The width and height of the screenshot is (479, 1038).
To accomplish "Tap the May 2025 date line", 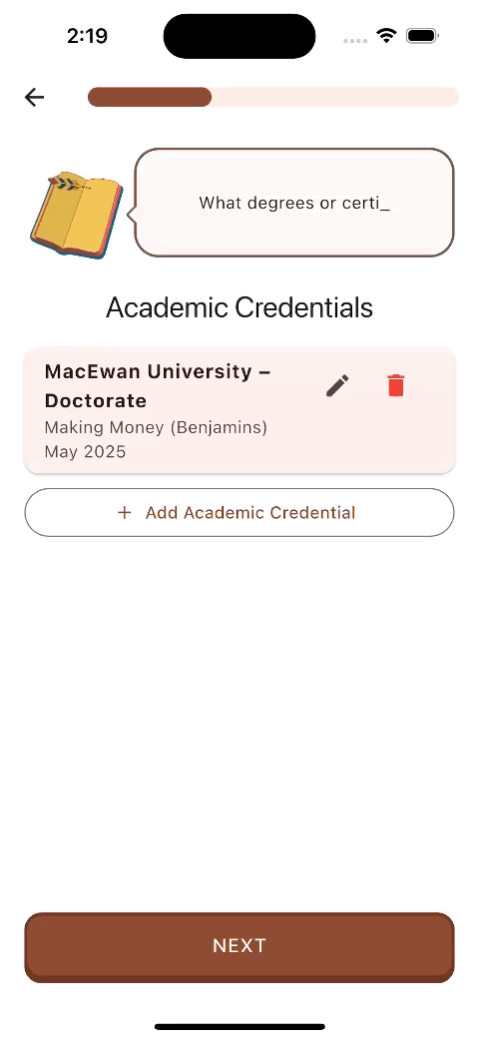I will (86, 452).
